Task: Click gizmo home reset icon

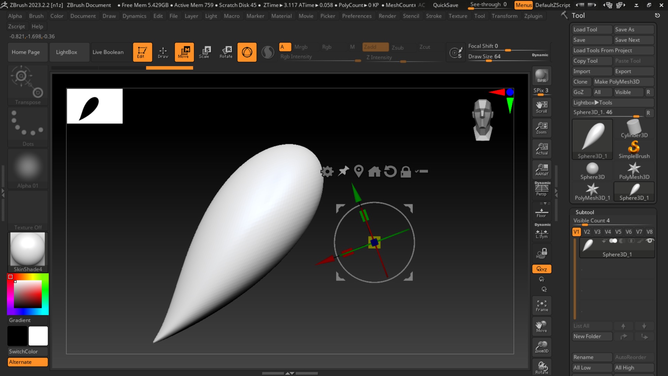Action: point(374,172)
